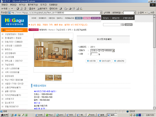Open the price option dropdown 드레스+장식장=855000

click(103, 51)
